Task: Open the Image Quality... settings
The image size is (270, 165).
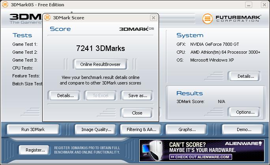Action: point(96,129)
